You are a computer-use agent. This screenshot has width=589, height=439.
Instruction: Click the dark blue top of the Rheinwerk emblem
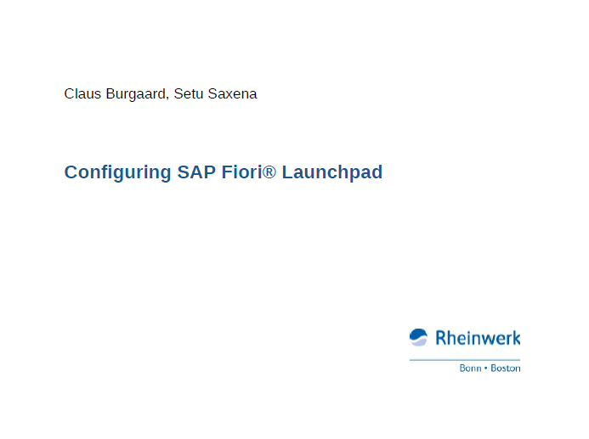click(419, 333)
